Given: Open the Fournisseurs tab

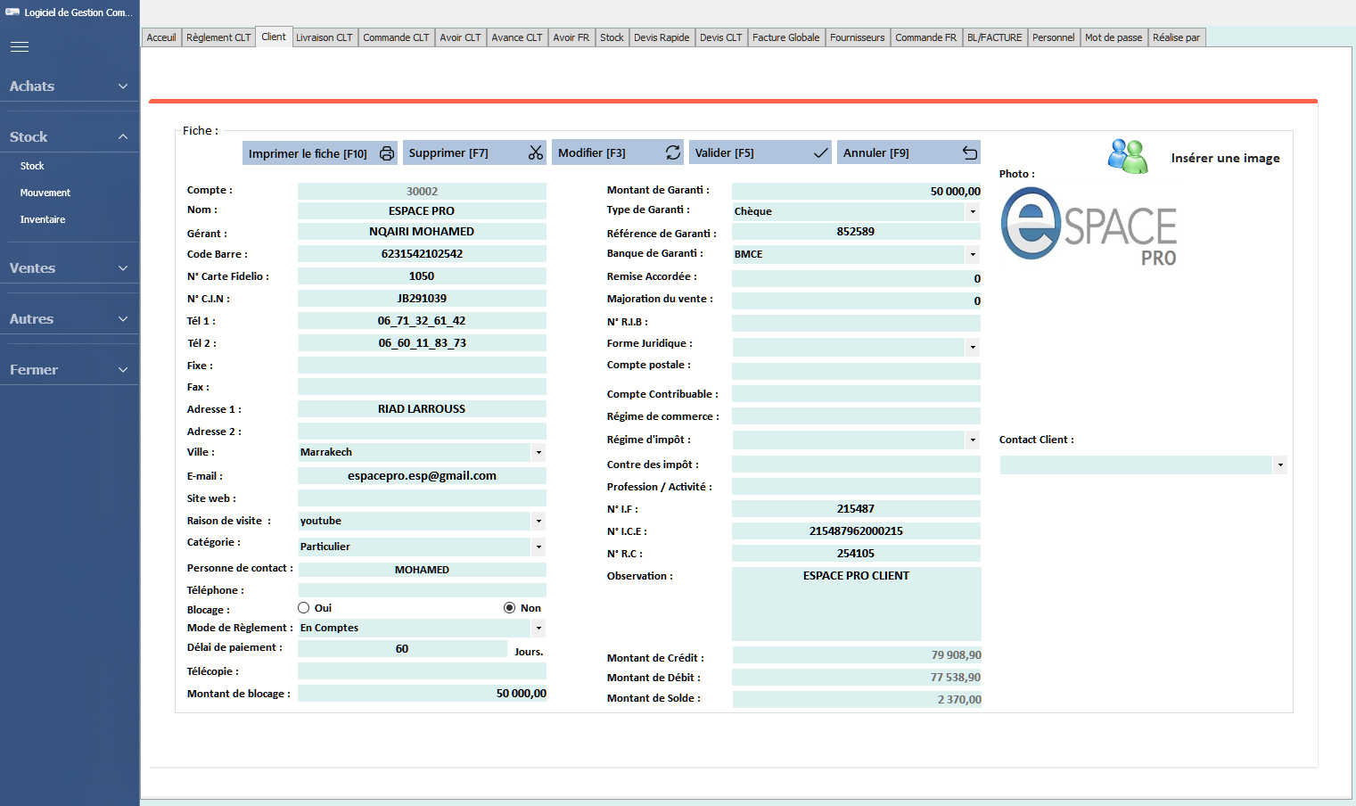Looking at the screenshot, I should (858, 37).
